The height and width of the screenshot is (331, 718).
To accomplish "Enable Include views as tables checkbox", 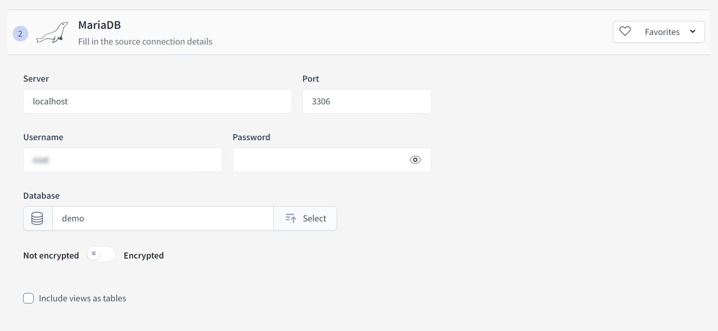I will (x=28, y=298).
